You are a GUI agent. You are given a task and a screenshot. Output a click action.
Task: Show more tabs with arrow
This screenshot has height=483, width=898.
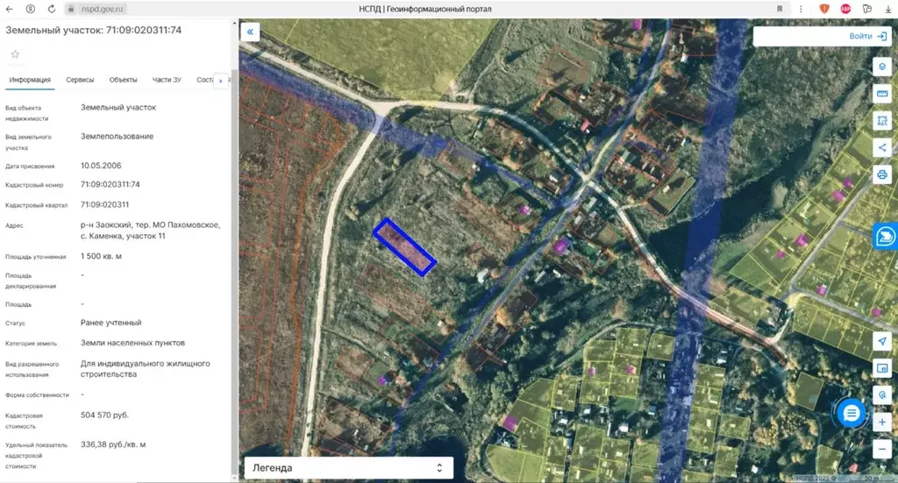tap(221, 81)
